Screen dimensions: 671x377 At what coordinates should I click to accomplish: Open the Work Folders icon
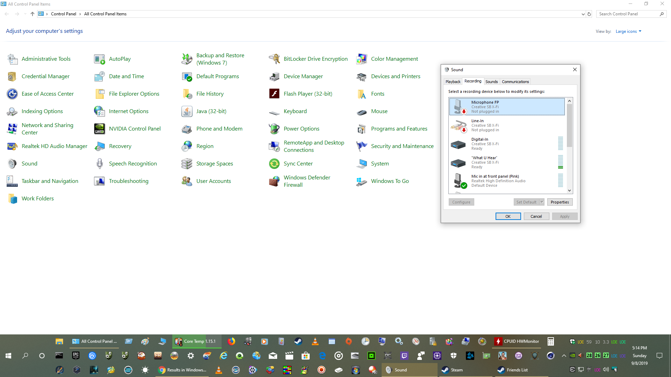point(12,199)
